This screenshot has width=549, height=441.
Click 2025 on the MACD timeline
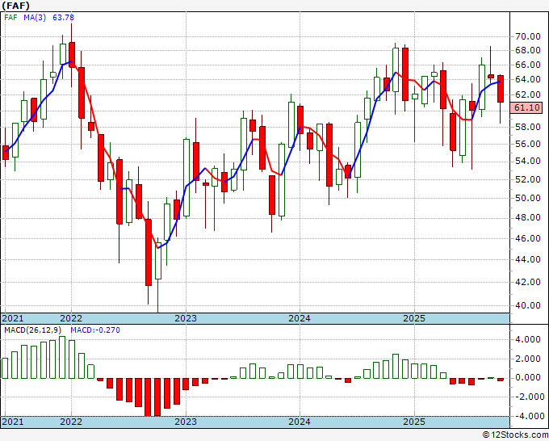click(414, 422)
